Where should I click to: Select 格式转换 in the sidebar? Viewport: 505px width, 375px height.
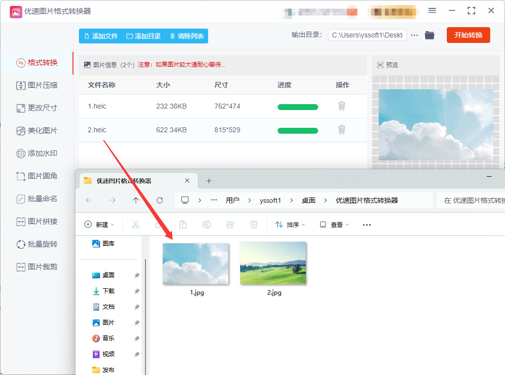[x=36, y=63]
